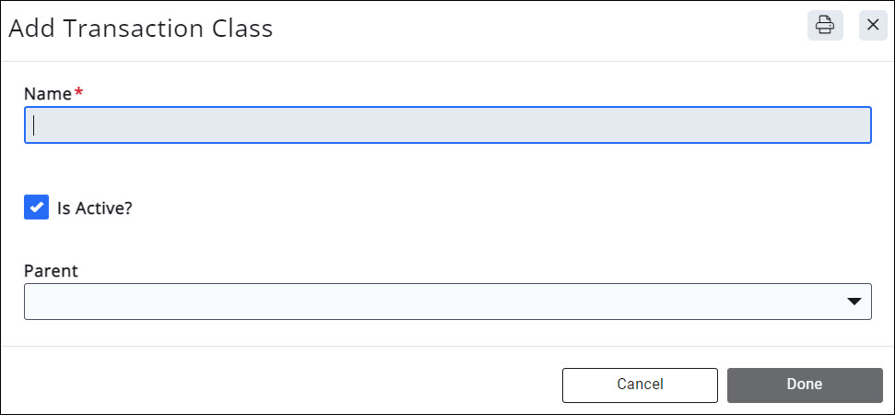
Task: Focus the Name text input
Action: pyautogui.click(x=447, y=125)
